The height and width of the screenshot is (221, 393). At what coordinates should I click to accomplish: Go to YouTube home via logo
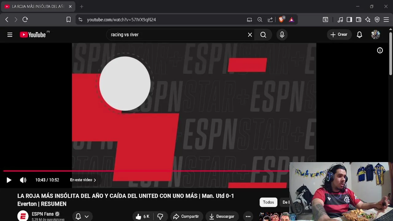[33, 35]
